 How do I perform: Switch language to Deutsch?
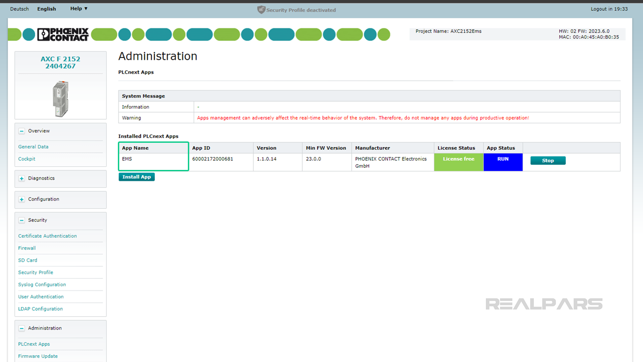[x=19, y=9]
